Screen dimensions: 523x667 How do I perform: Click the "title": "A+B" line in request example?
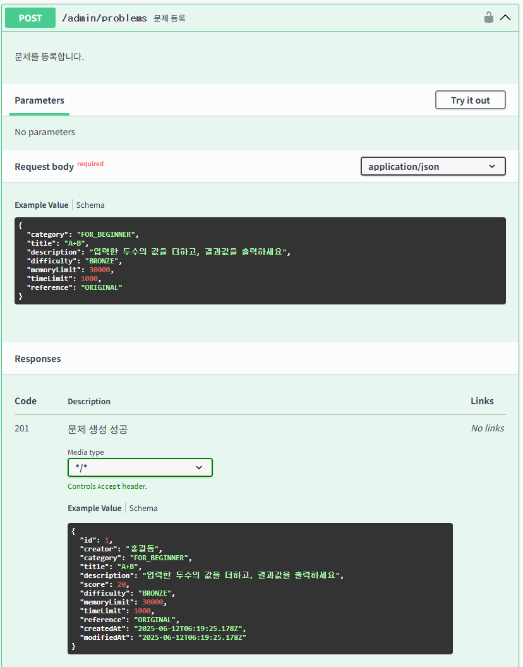click(58, 243)
